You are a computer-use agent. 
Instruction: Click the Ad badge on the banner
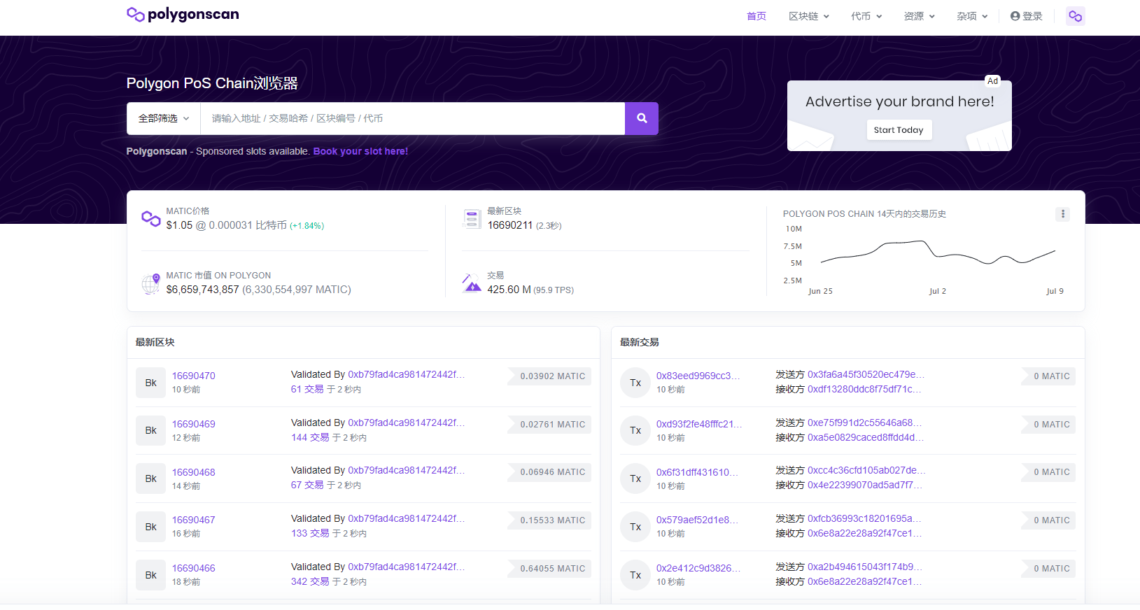[992, 81]
